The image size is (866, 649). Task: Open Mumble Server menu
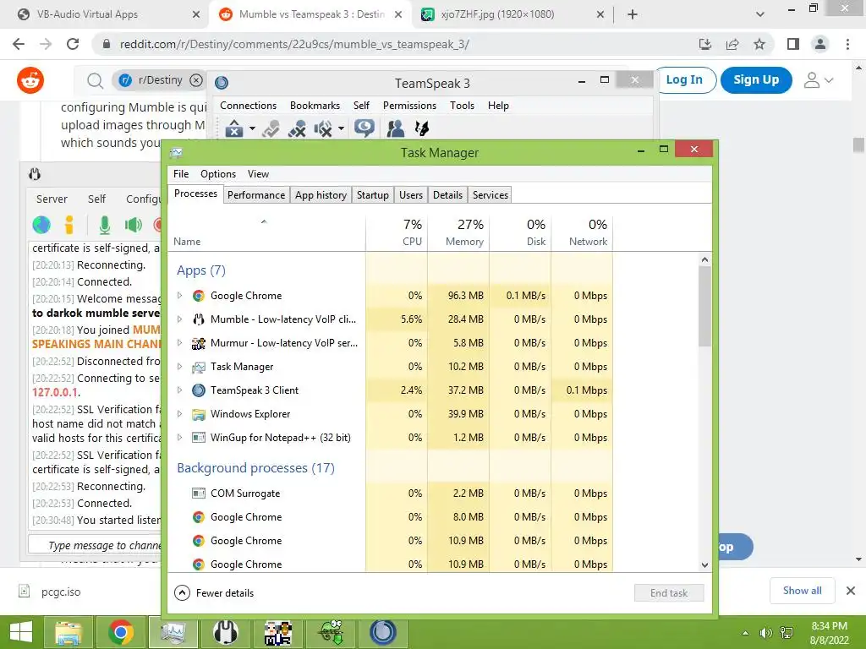(x=52, y=199)
